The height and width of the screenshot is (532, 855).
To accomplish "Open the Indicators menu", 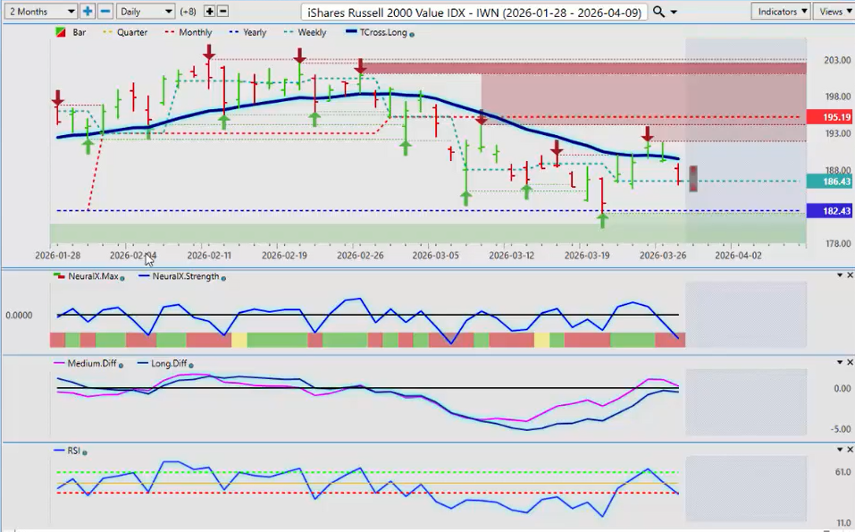I will [780, 12].
